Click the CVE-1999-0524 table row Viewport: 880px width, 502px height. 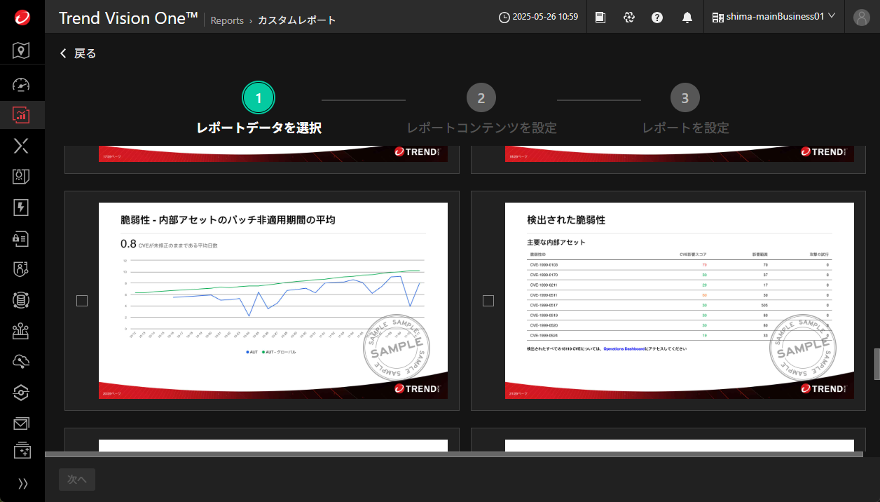(x=680, y=336)
